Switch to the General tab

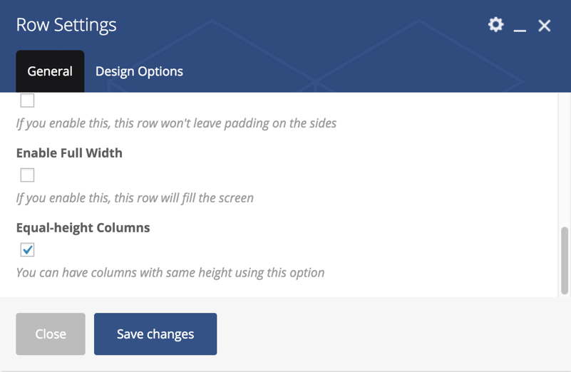coord(50,71)
